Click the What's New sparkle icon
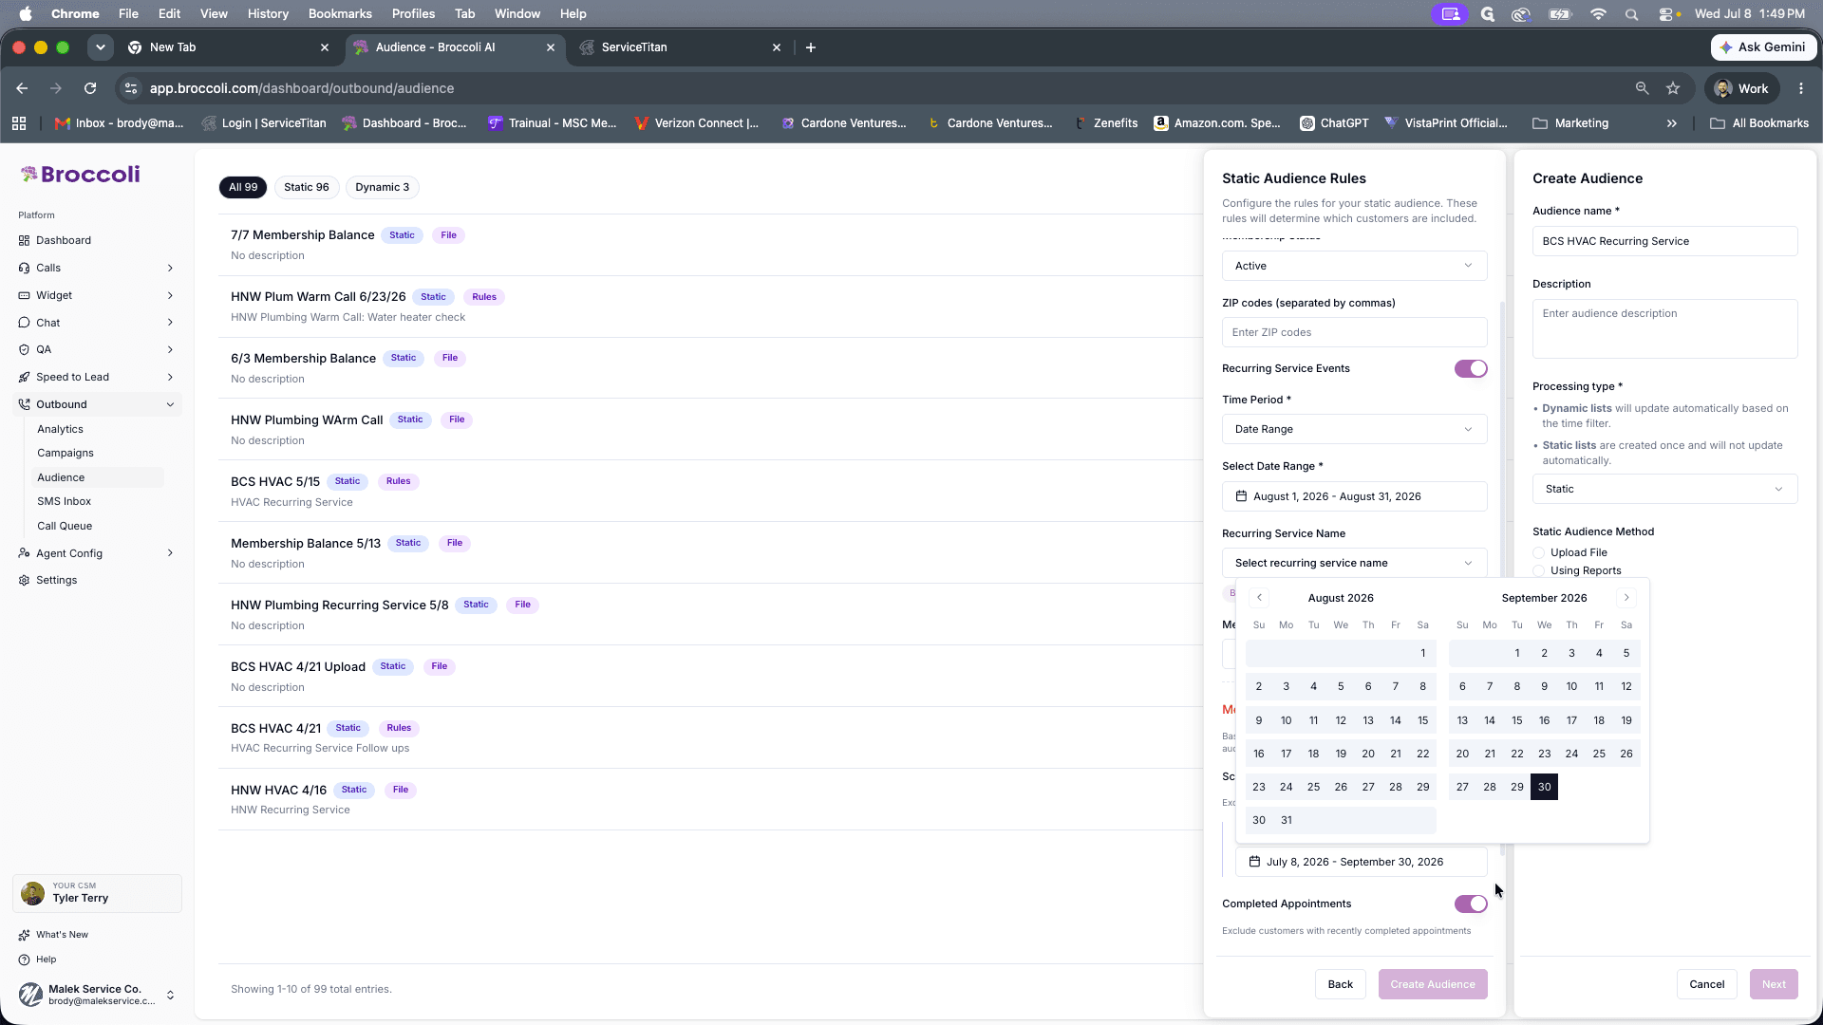This screenshot has width=1823, height=1025. [x=24, y=935]
